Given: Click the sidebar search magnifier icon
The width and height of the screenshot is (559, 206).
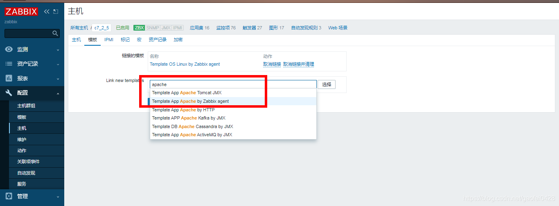Looking at the screenshot, I should (x=55, y=33).
